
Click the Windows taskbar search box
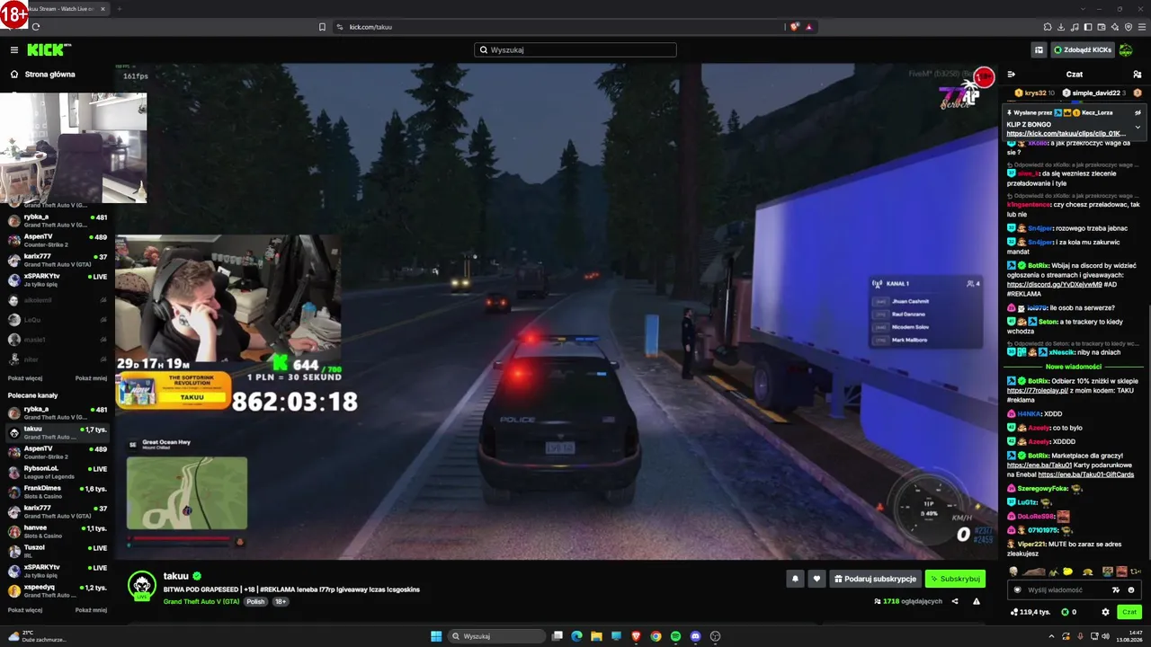click(497, 636)
